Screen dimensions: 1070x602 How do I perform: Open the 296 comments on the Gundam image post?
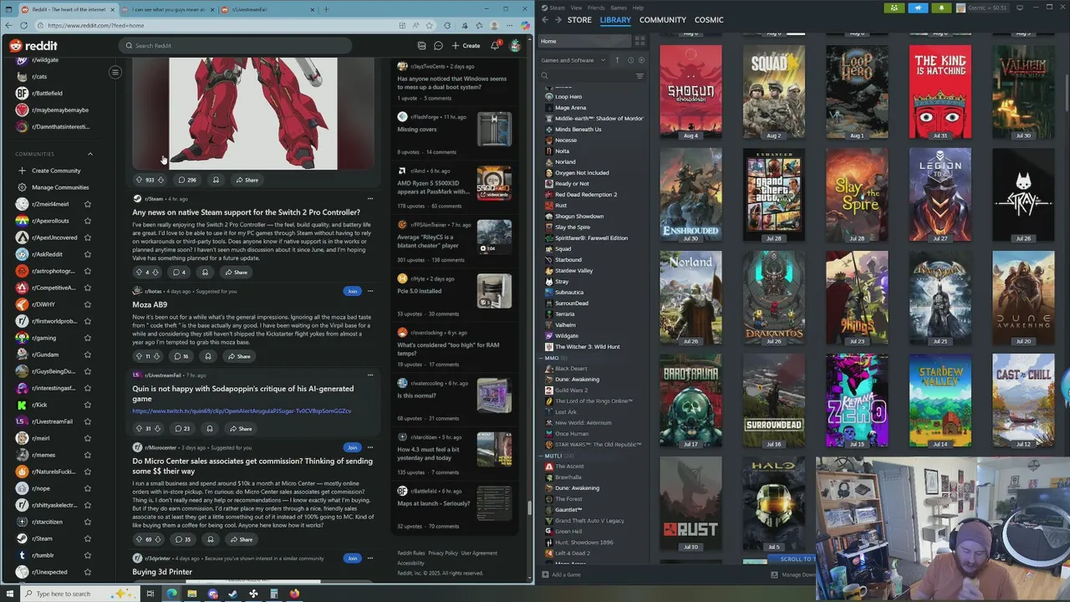(186, 180)
